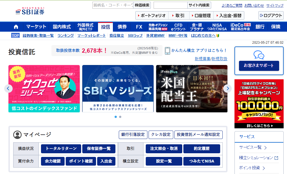Open the 外貨建MMF link

tap(156, 36)
